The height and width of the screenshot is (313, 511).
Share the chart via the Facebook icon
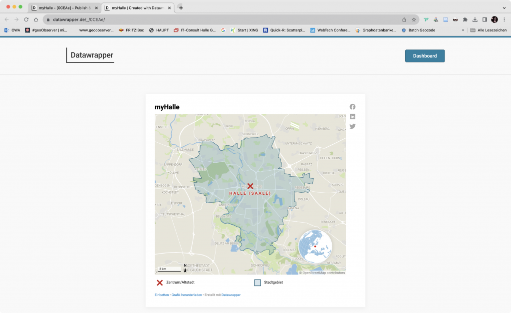(352, 106)
